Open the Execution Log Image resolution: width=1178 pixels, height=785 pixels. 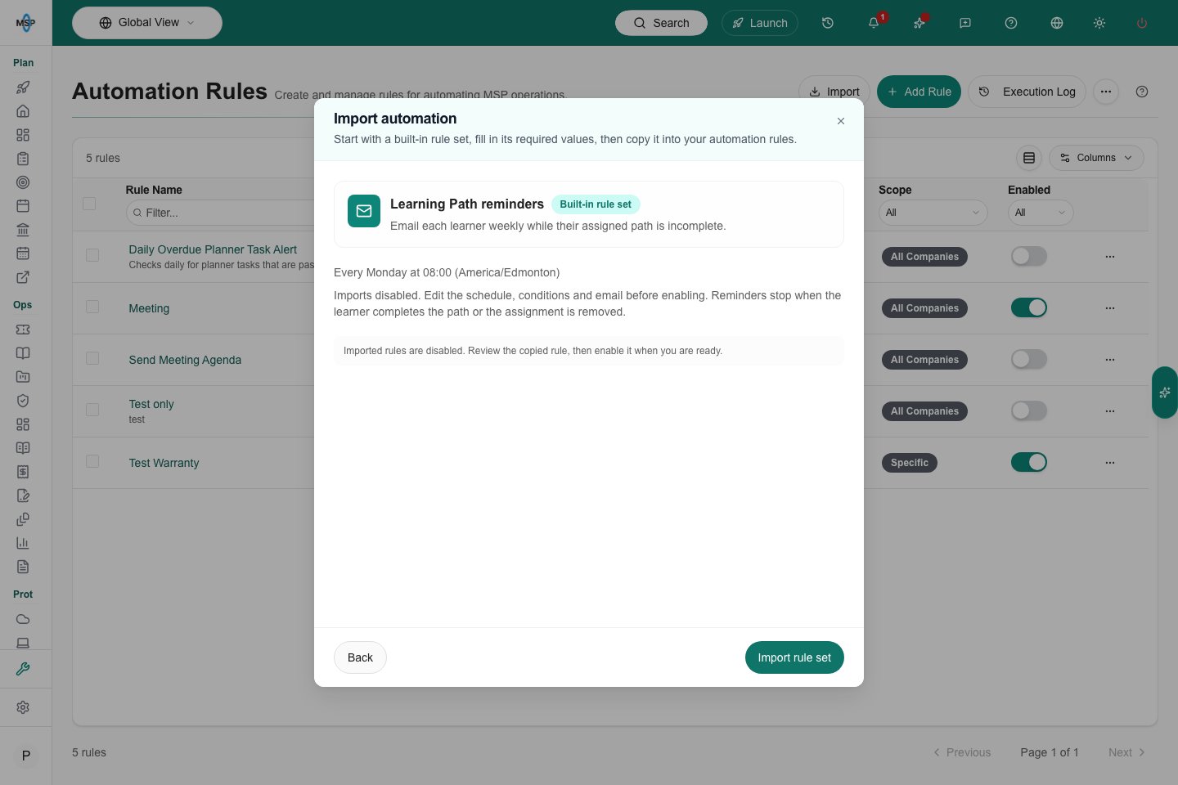[1027, 92]
